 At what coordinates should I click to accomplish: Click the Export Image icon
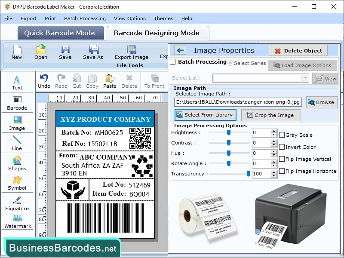131,52
